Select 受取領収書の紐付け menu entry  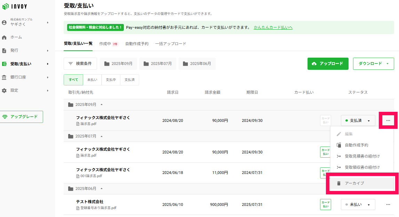[x=361, y=167]
